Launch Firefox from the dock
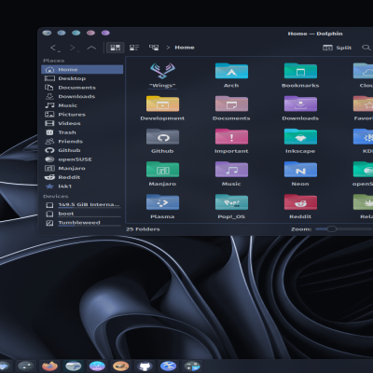The height and width of the screenshot is (373, 373). click(x=49, y=366)
